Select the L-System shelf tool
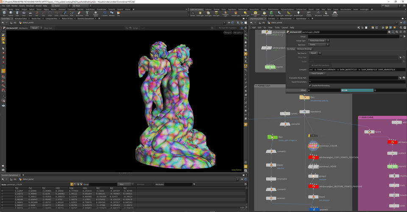Viewport: 407px width, 212px height. 105,13
